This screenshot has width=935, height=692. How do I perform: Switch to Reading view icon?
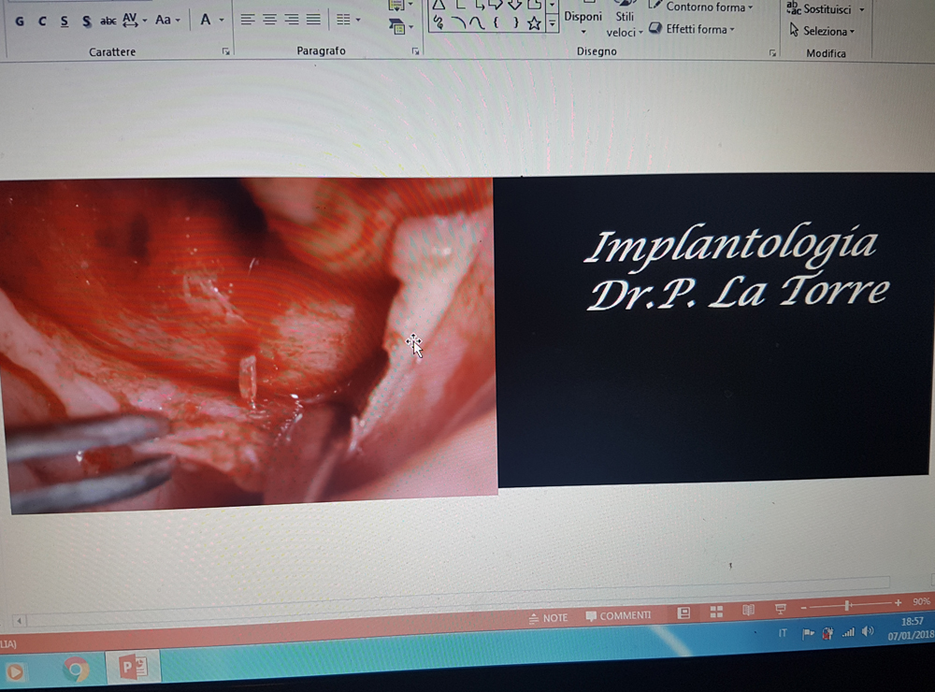748,610
